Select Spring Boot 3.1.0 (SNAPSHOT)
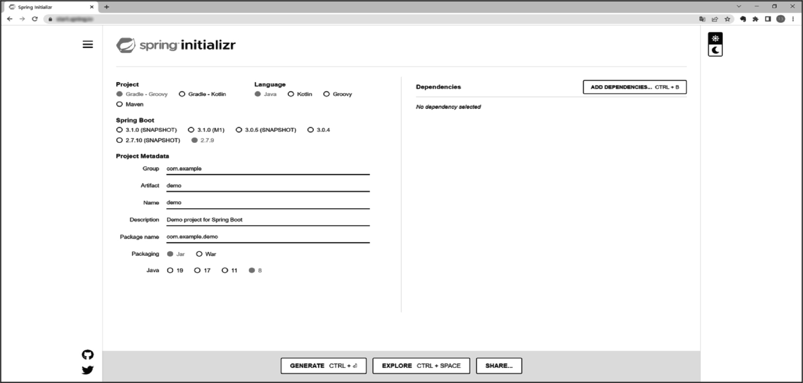803x383 pixels. [146, 130]
